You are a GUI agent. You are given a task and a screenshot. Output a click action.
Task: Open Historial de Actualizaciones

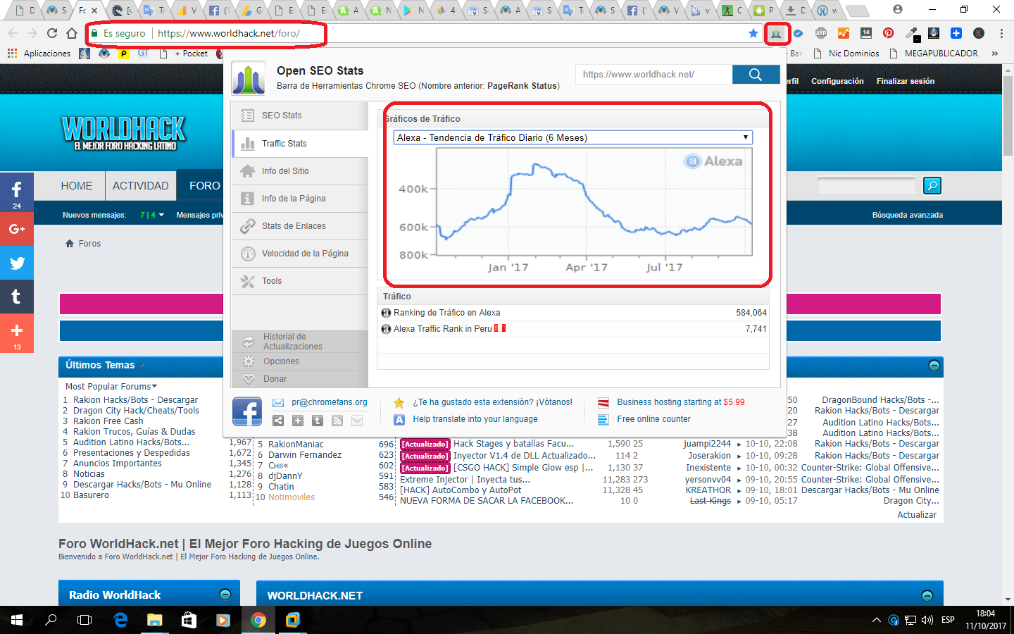(x=300, y=342)
